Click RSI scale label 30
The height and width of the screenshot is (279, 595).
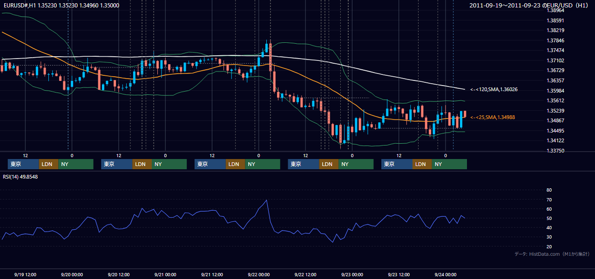(x=549, y=237)
